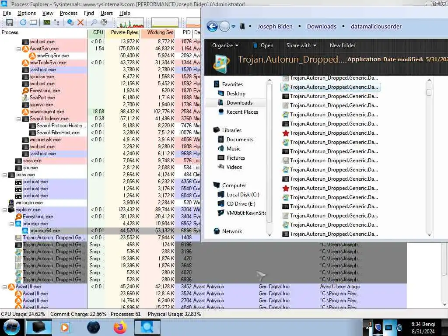Select the lsass.exe process row
The height and width of the screenshot is (336, 448).
(x=100, y=161)
